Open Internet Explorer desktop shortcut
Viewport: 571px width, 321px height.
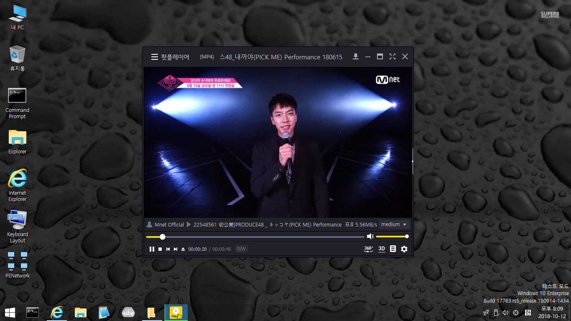(x=18, y=186)
